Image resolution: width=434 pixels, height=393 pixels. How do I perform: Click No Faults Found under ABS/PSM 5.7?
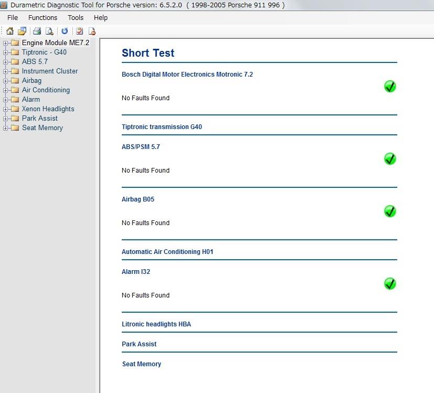pos(145,170)
